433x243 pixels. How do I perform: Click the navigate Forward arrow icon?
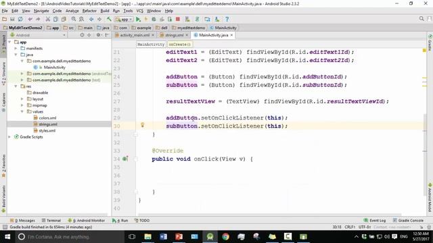coord(99,20)
